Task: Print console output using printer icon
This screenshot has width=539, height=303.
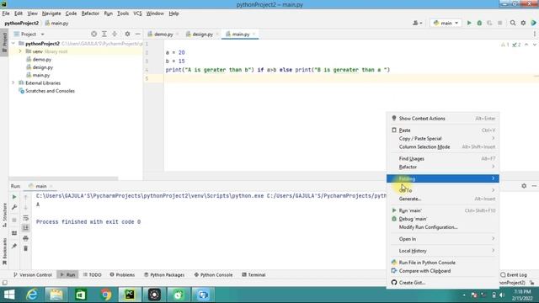Action: click(x=26, y=238)
